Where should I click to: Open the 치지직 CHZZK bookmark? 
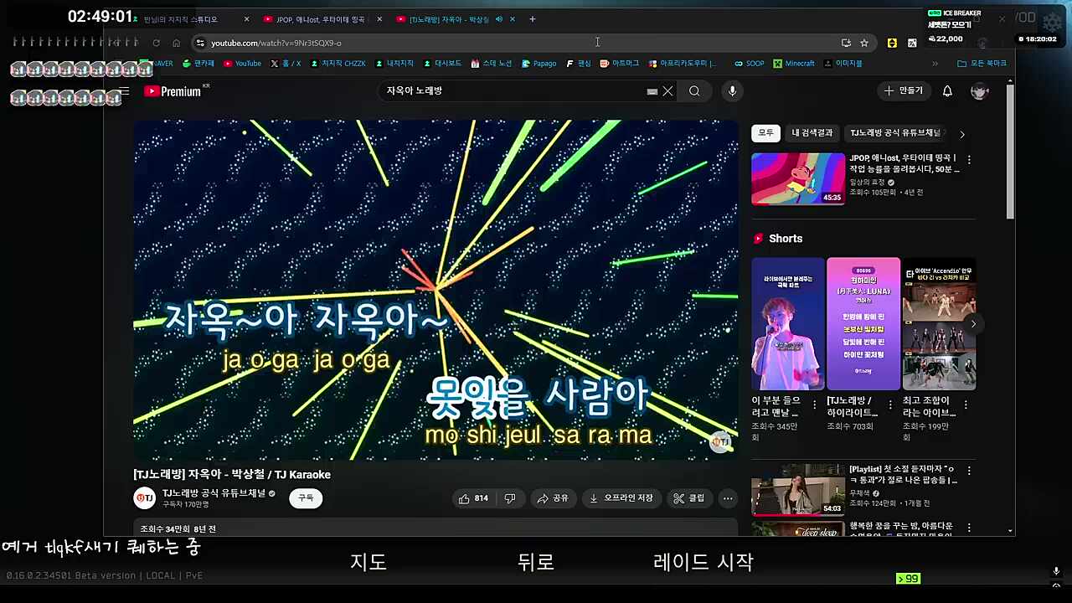338,64
